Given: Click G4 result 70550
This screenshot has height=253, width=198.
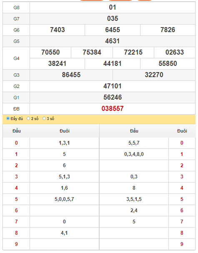Looking at the screenshot, I should coord(50,52).
